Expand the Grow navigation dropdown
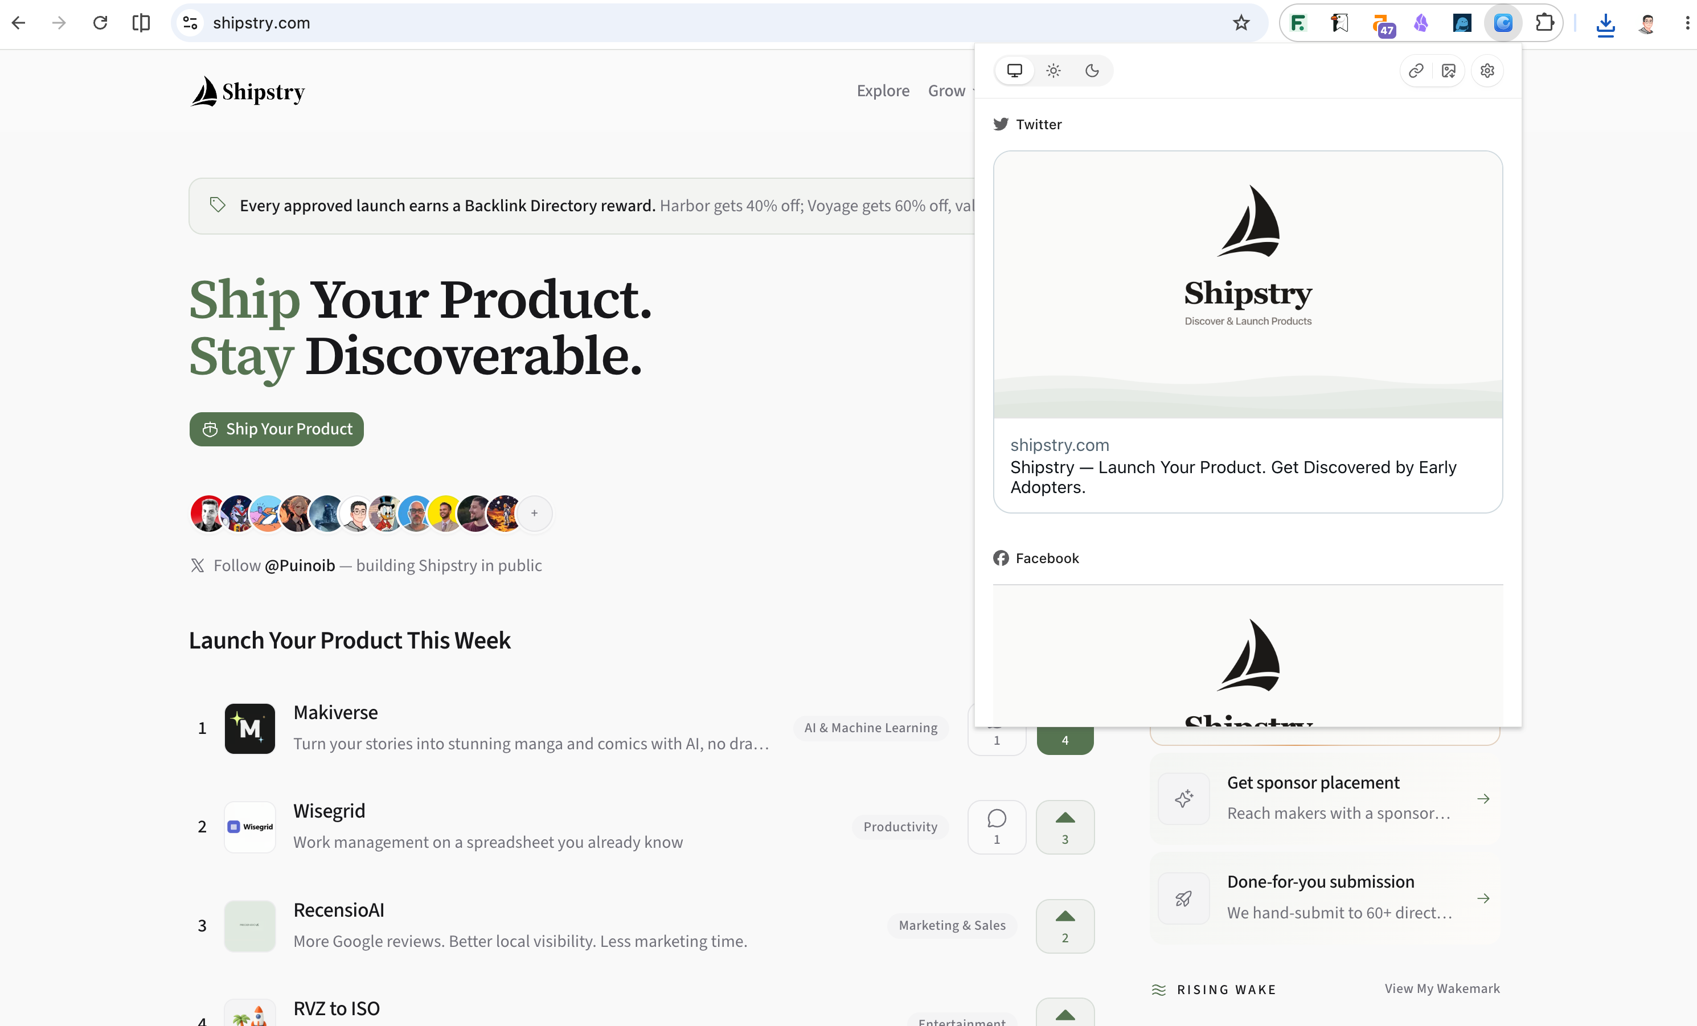Image resolution: width=1697 pixels, height=1026 pixels. pyautogui.click(x=950, y=90)
